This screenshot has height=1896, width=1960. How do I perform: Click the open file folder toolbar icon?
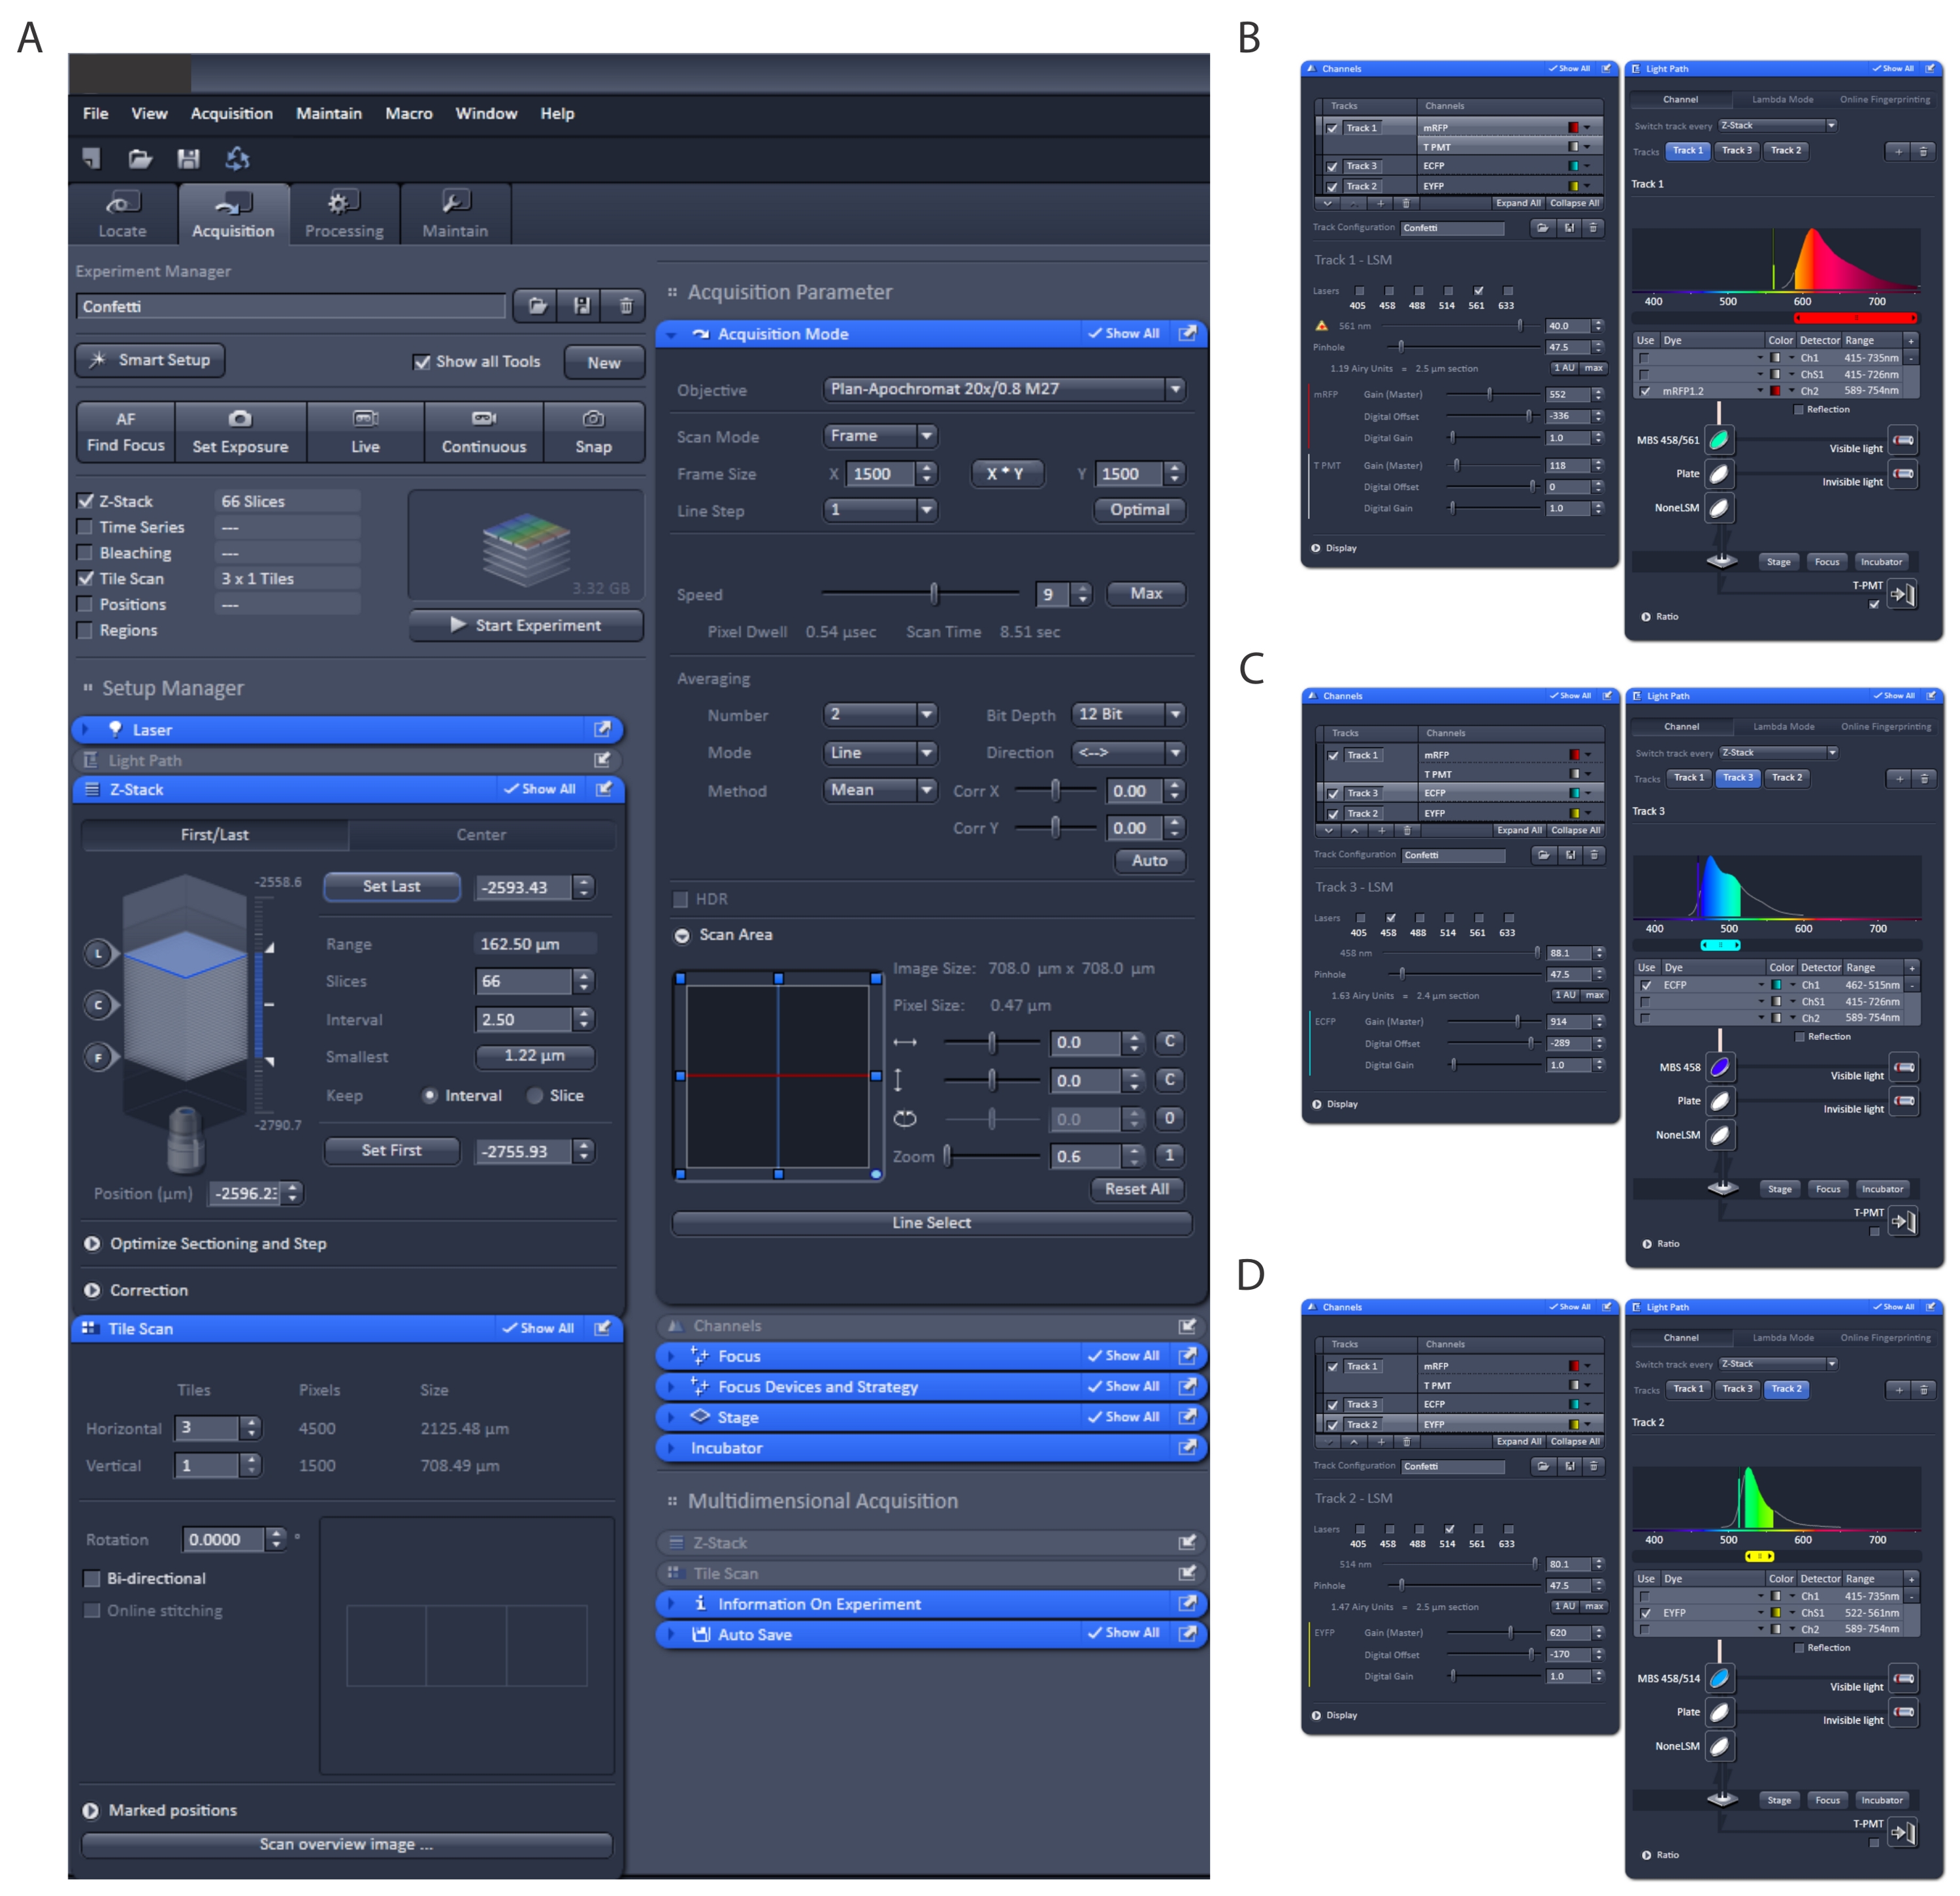pyautogui.click(x=139, y=158)
